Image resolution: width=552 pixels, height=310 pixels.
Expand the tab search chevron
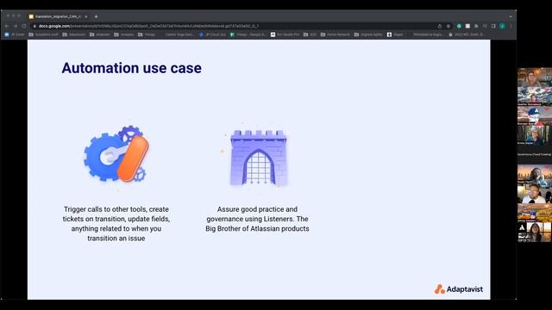tap(511, 16)
